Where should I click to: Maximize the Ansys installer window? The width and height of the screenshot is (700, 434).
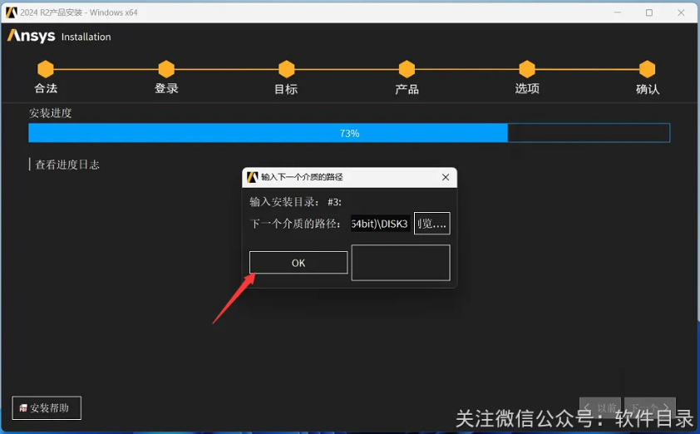tap(648, 12)
